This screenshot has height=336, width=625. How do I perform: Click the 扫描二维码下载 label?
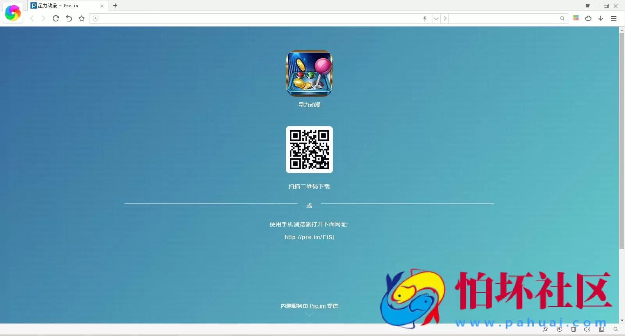point(309,186)
